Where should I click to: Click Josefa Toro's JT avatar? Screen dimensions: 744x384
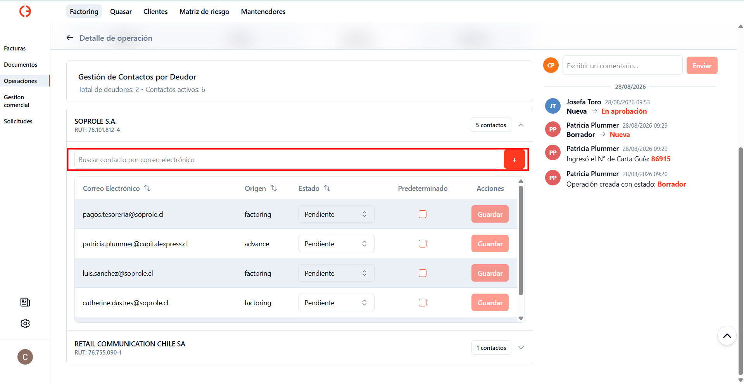point(553,106)
